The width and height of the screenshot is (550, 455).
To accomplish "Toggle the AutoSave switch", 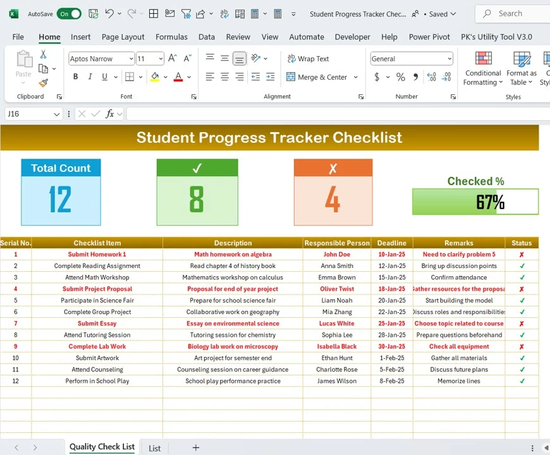I will click(69, 14).
